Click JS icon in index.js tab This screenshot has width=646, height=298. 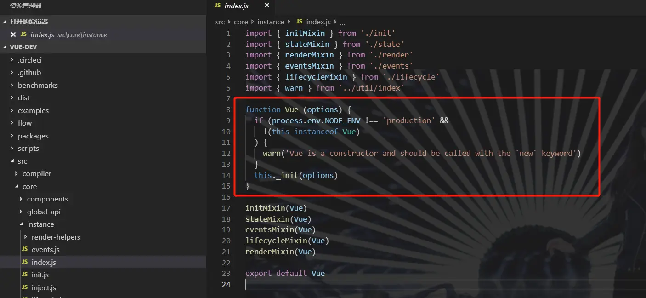coord(217,6)
